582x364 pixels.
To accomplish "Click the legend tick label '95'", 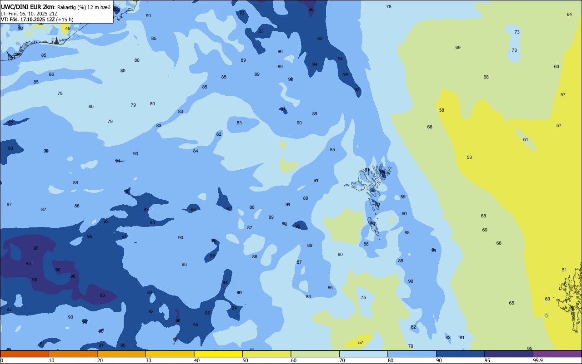I will (x=488, y=360).
